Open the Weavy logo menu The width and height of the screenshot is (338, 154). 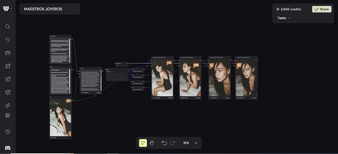[6, 9]
